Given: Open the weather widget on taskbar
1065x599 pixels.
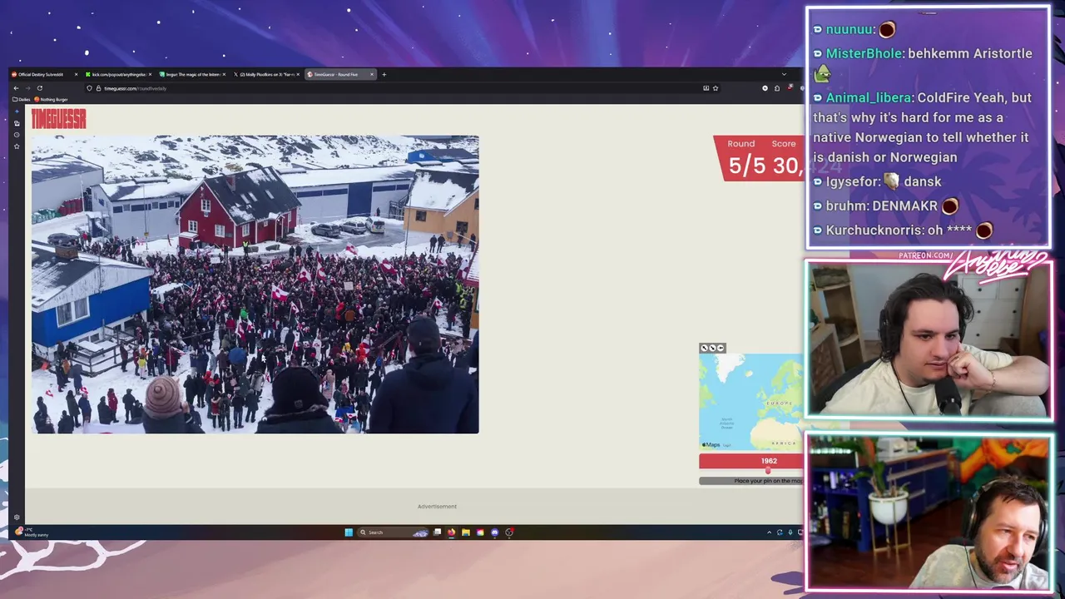Looking at the screenshot, I should (x=32, y=532).
